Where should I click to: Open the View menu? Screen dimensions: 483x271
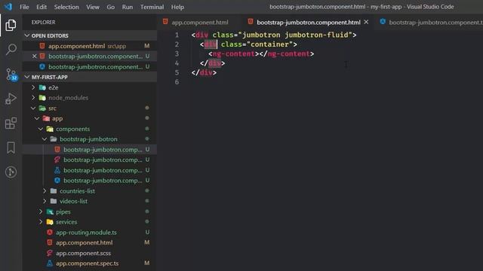point(93,7)
